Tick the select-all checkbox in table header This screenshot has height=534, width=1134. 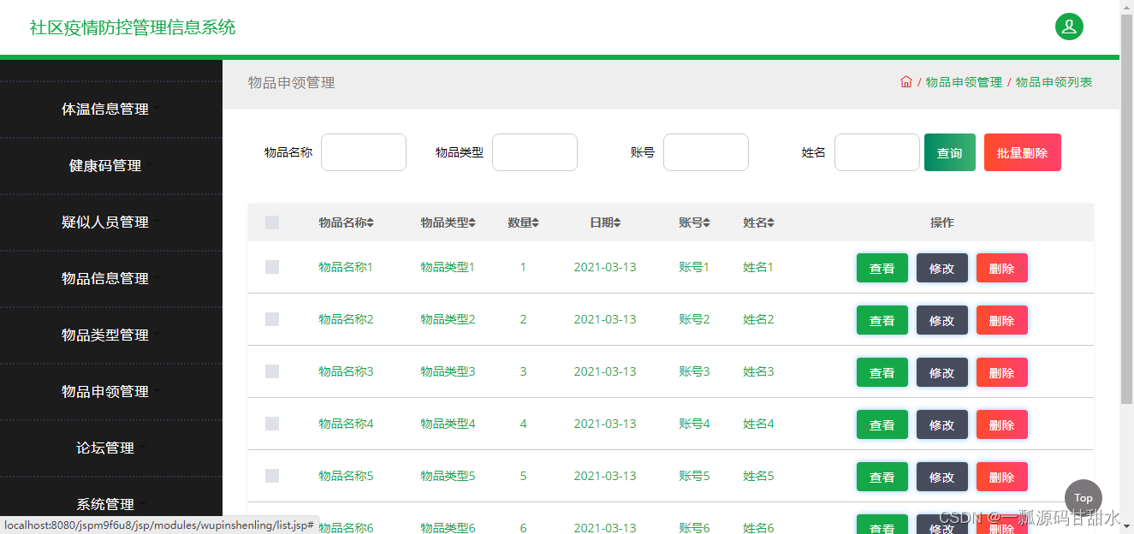272,222
